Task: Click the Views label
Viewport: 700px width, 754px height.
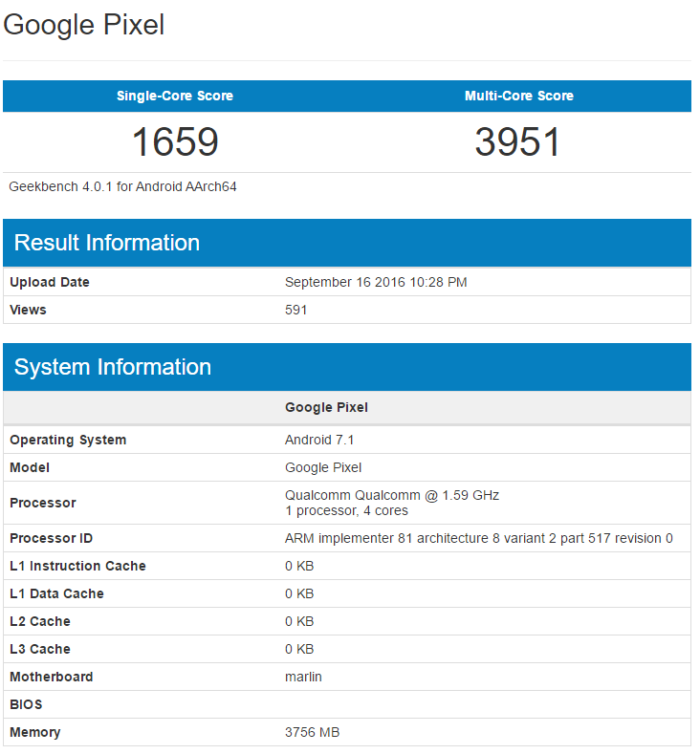Action: tap(28, 310)
